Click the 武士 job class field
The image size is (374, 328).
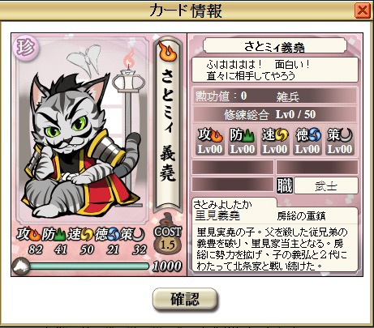pyautogui.click(x=326, y=185)
